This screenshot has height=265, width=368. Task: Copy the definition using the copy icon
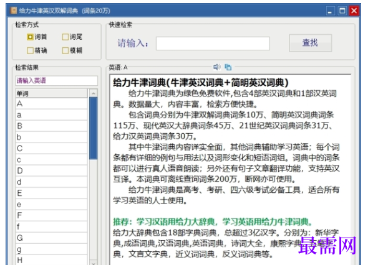click(x=228, y=67)
